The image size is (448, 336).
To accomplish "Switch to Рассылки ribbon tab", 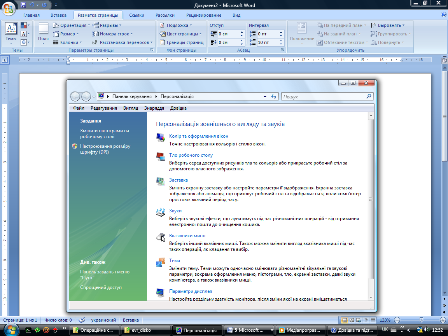I will coord(165,15).
